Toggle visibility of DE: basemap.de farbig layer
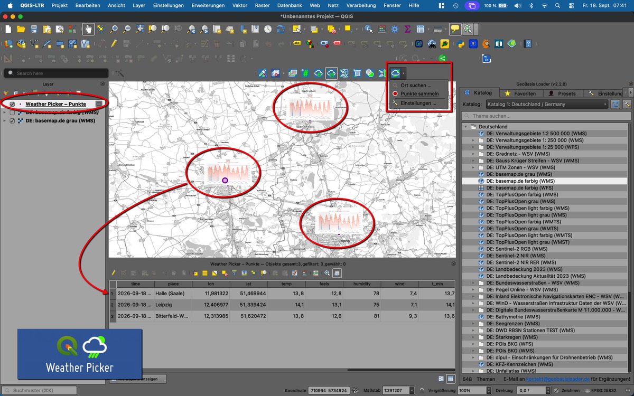Image resolution: width=634 pixels, height=396 pixels. click(x=12, y=112)
